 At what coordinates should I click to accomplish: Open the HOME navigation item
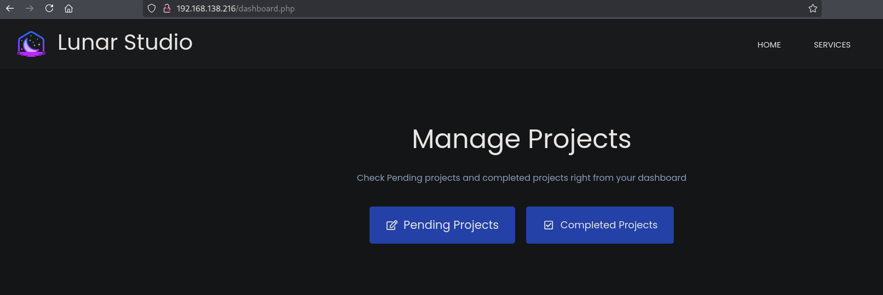point(769,45)
